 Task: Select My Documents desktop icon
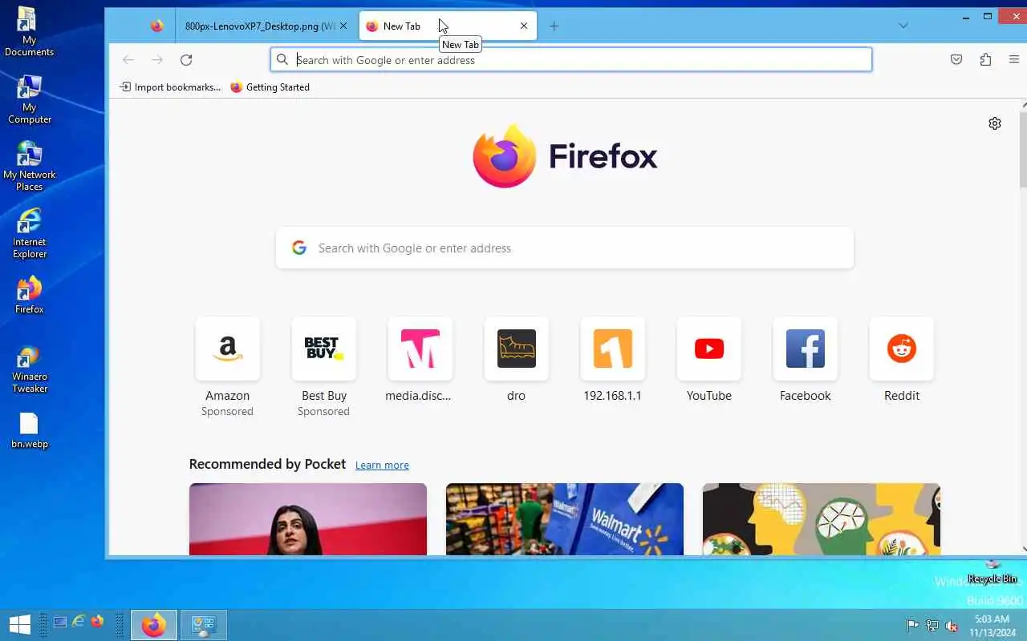[29, 33]
